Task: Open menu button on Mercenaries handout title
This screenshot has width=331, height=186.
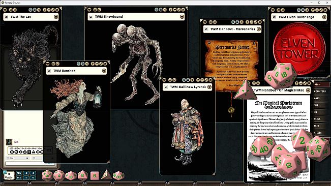Action: (259, 29)
